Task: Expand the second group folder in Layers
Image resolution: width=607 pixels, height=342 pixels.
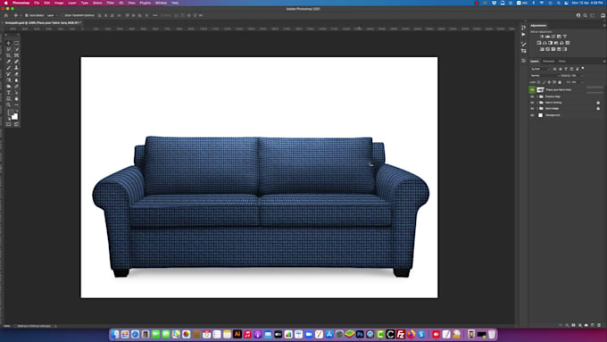Action: 537,103
